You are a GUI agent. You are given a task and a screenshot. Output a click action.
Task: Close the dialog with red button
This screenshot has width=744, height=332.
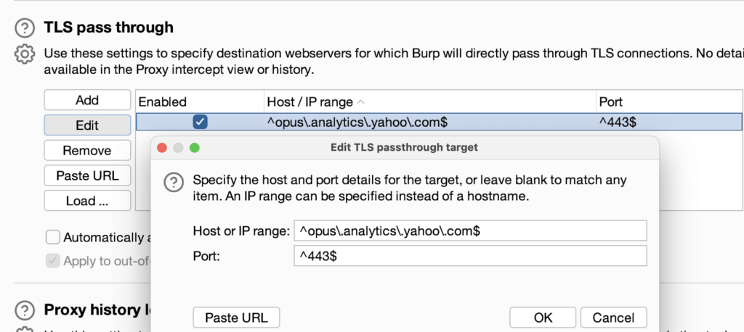pyautogui.click(x=162, y=148)
